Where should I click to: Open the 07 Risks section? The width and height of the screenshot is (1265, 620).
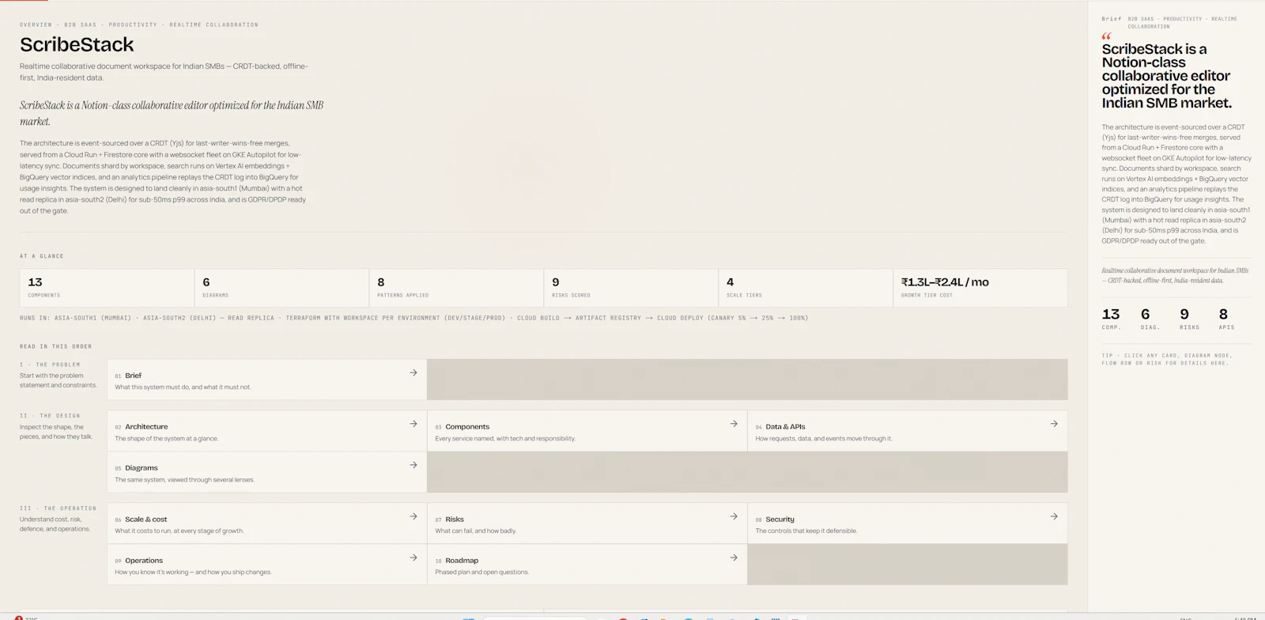point(587,524)
